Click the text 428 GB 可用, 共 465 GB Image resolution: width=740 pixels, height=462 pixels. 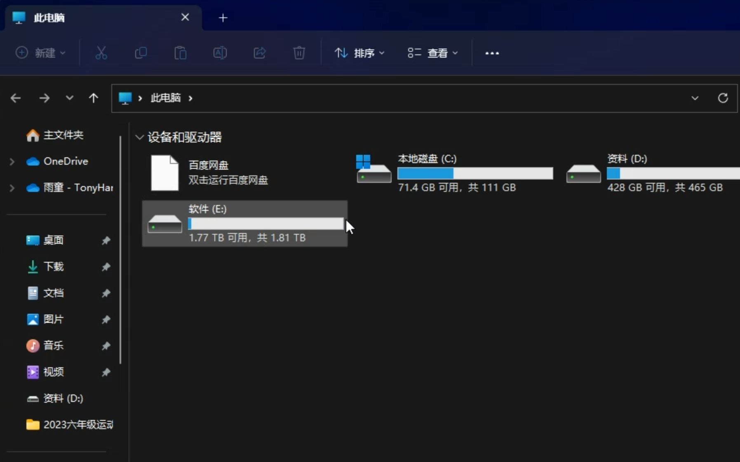(x=665, y=188)
